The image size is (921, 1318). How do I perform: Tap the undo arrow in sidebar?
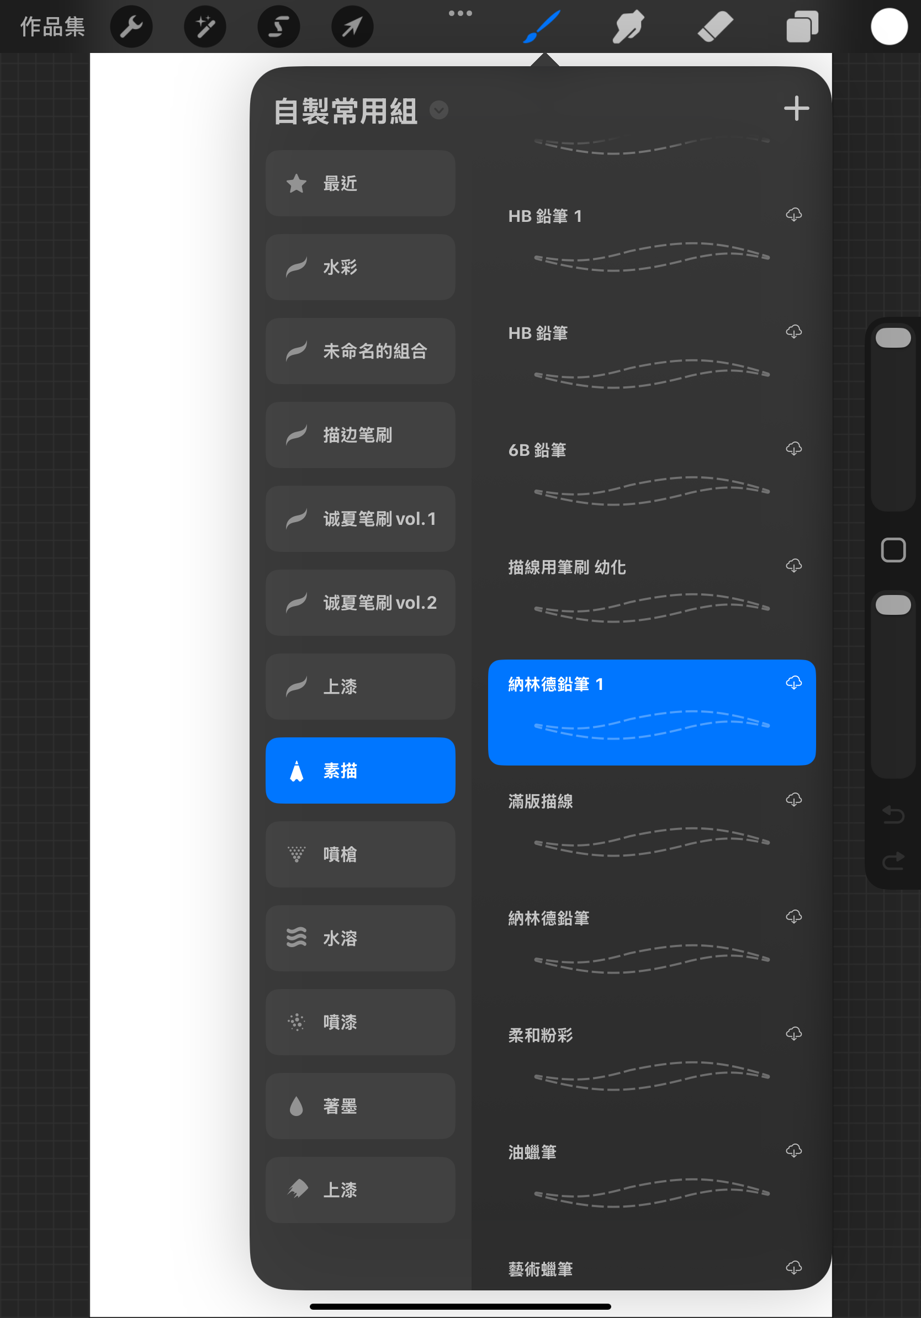[893, 815]
